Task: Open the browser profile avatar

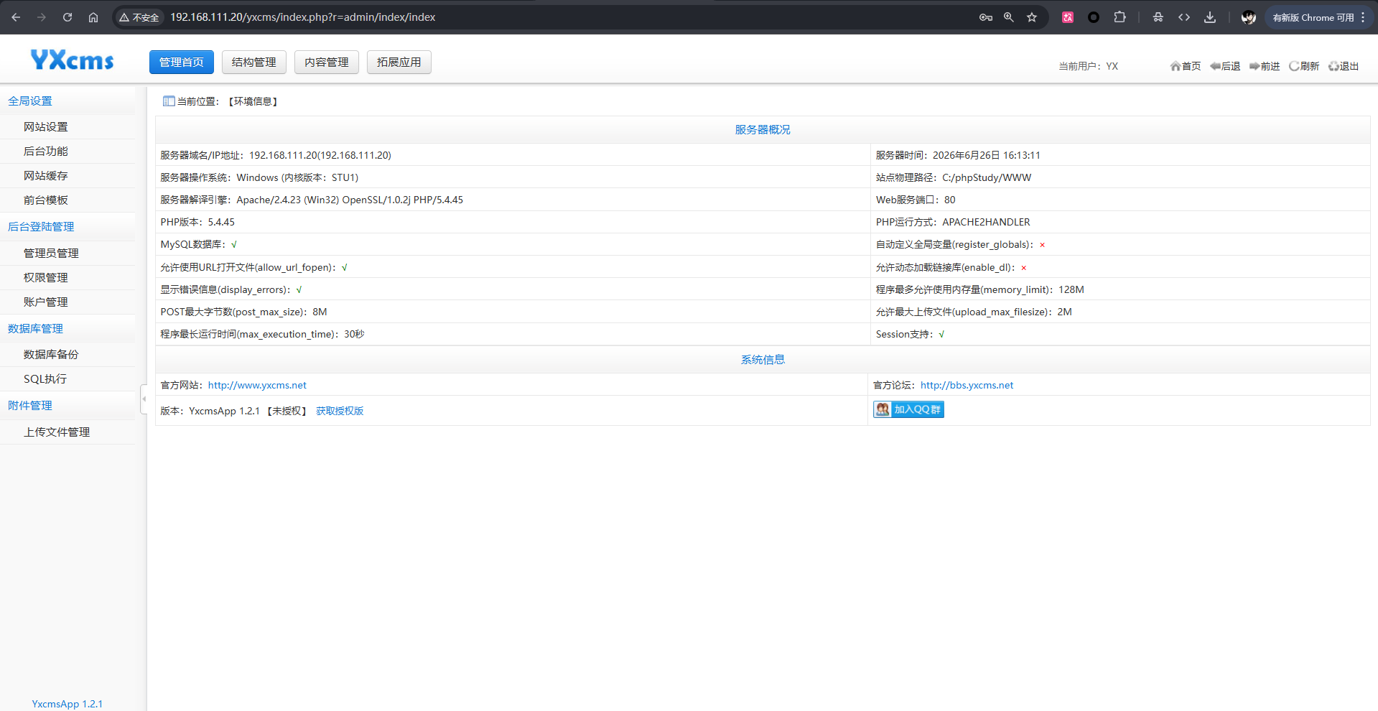Action: click(x=1249, y=17)
